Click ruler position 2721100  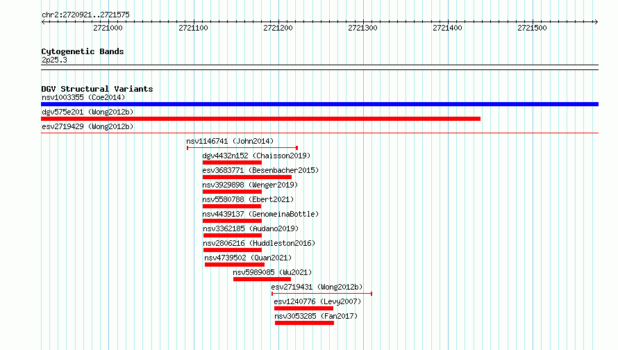point(193,28)
